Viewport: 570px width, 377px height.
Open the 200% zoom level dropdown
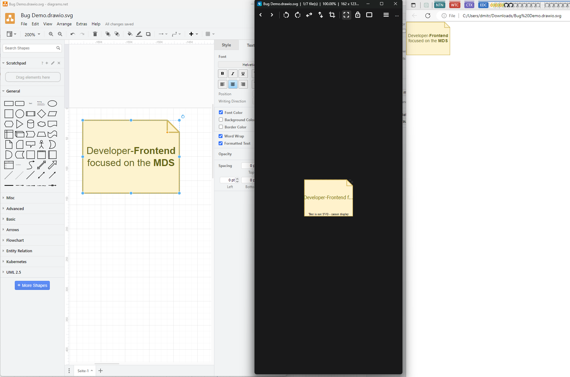(x=32, y=34)
